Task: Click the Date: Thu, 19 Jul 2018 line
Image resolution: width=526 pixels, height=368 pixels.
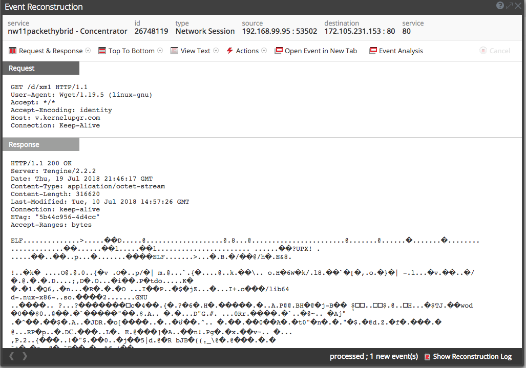Action: [82, 179]
